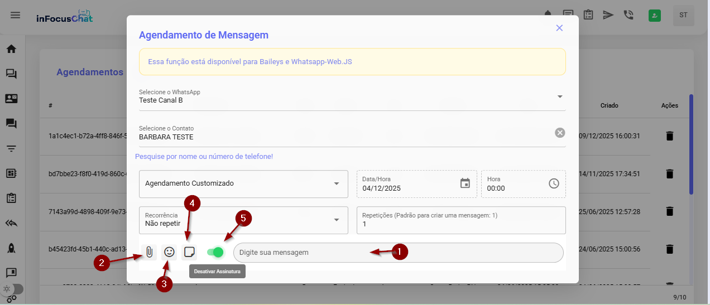Expand the Selecione o WhatsApp dropdown

[559, 96]
